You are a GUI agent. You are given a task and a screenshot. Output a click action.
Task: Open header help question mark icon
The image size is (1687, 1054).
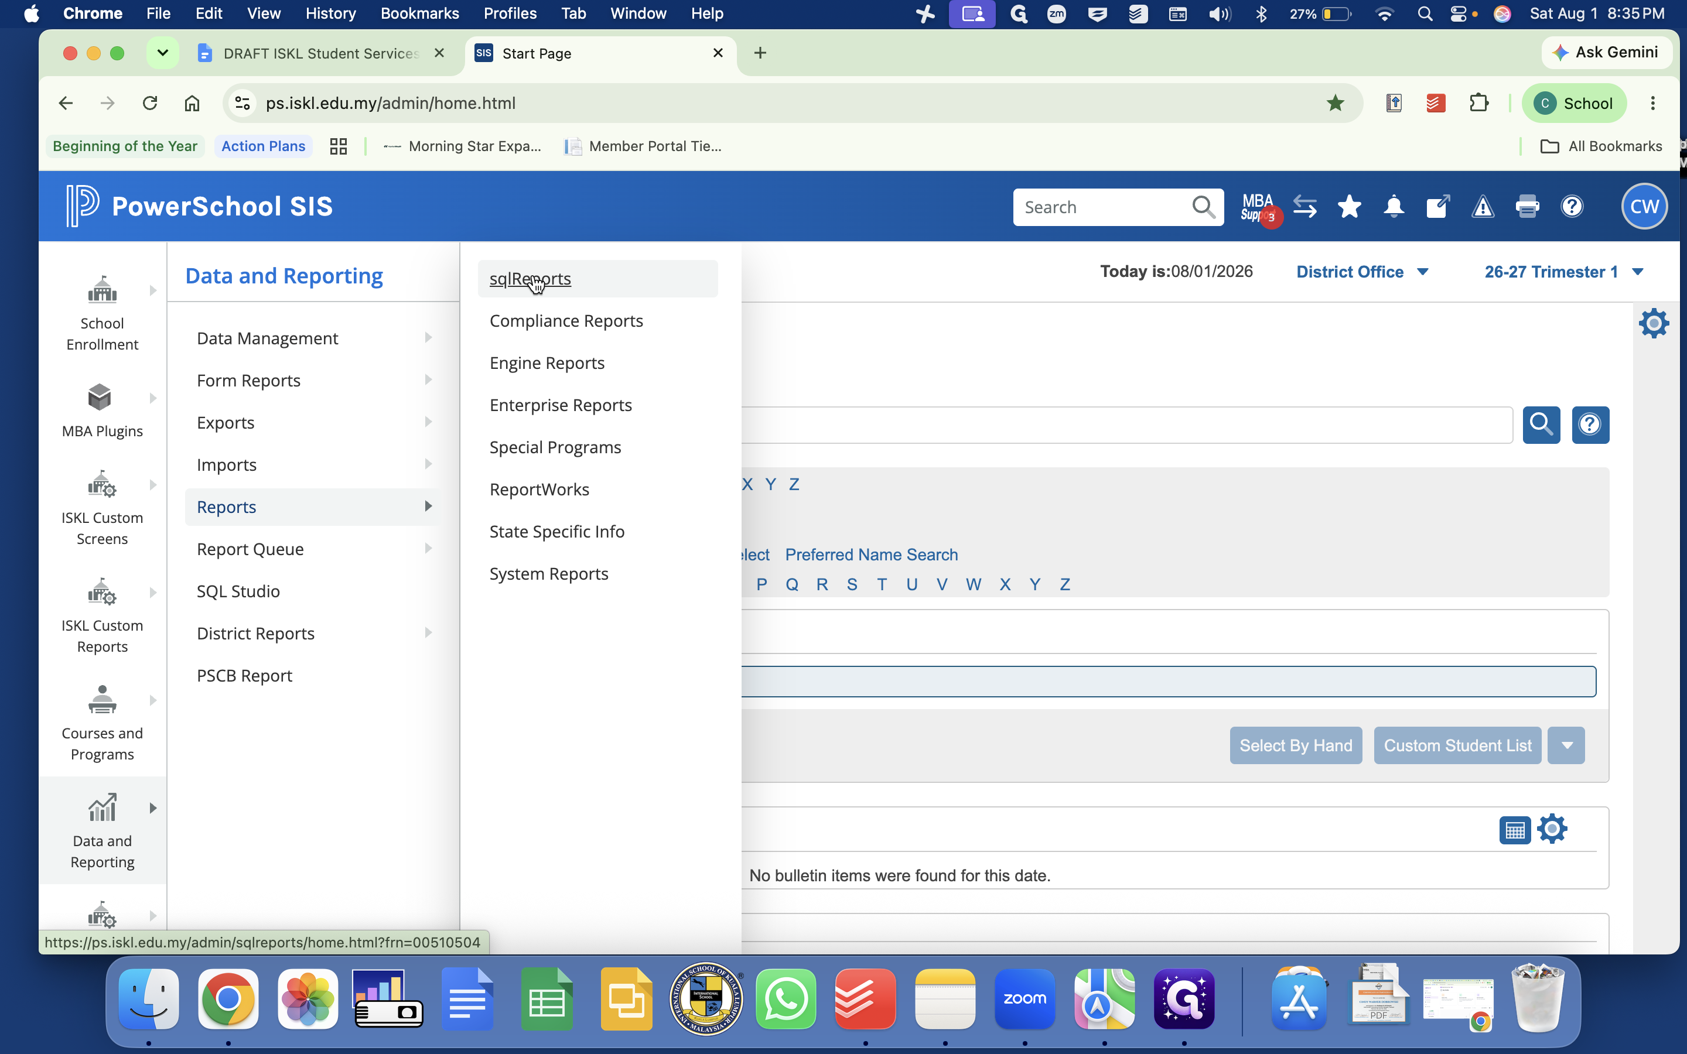point(1572,207)
